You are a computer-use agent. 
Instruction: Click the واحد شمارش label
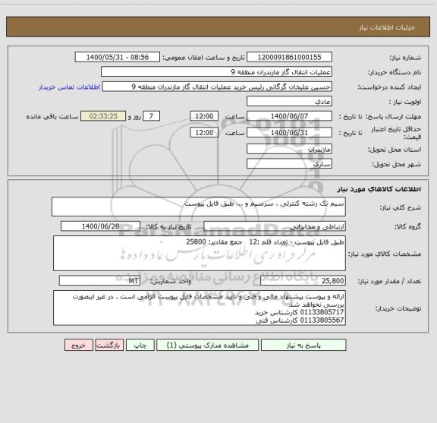point(171,281)
